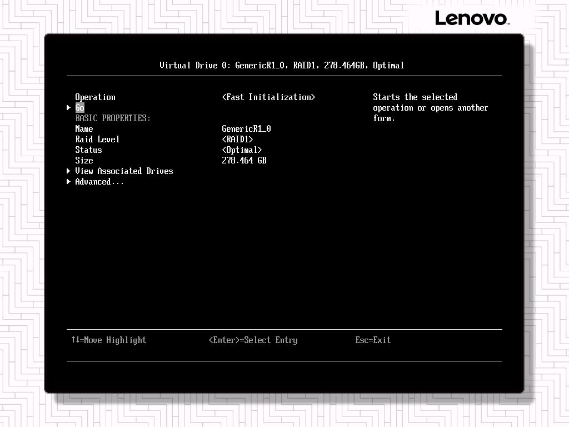This screenshot has height=427, width=569.
Task: Click the 278.464 GB size value
Action: [244, 161]
